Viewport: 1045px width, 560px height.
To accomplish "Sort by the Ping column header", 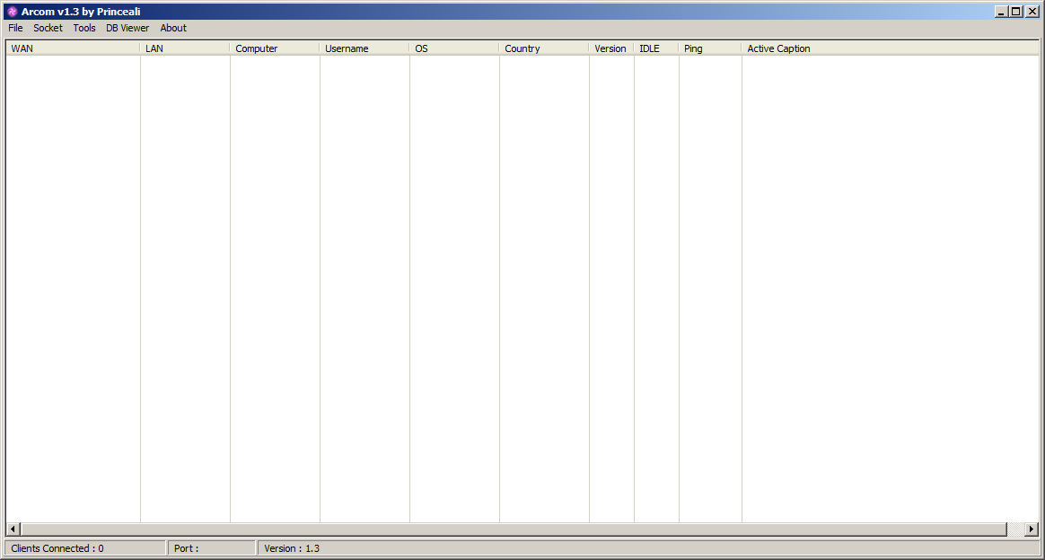I will 710,48.
